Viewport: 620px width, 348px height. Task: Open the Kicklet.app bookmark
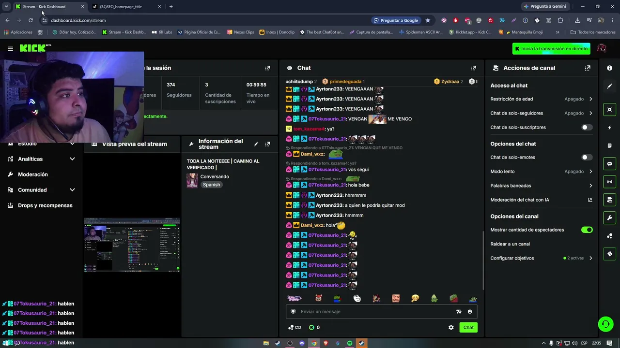(470, 32)
